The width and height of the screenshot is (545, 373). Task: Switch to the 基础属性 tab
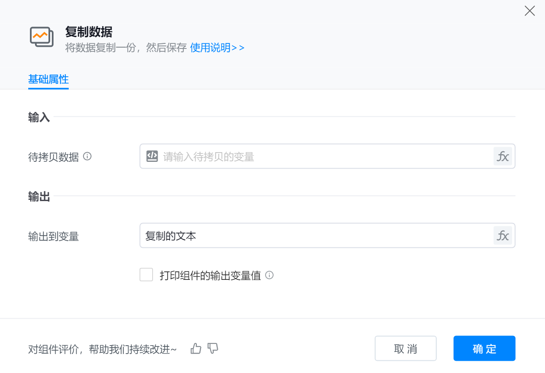click(48, 79)
